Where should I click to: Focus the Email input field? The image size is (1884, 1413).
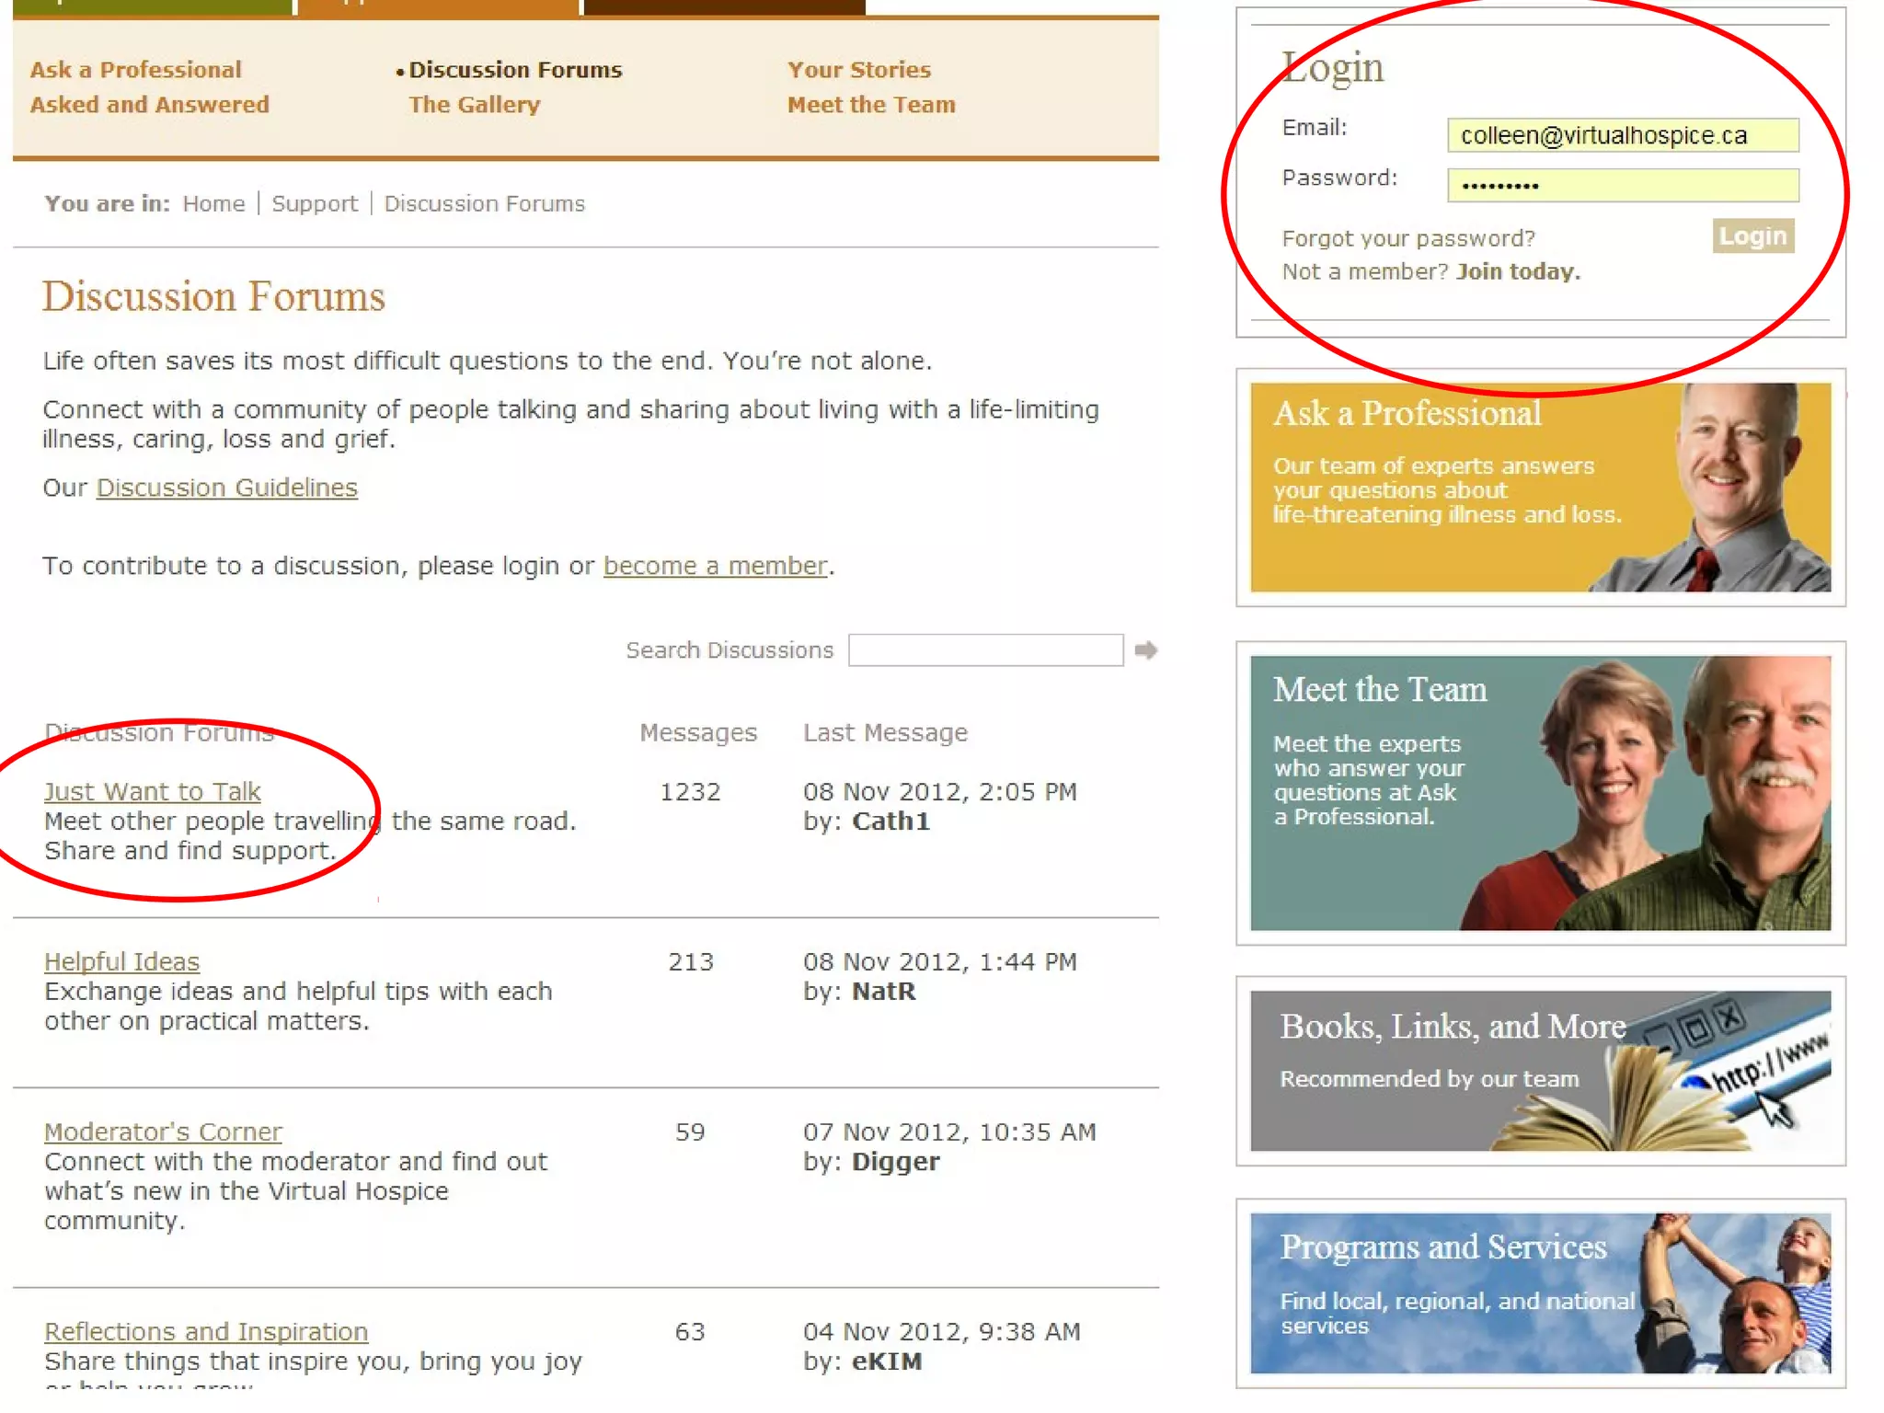point(1622,135)
